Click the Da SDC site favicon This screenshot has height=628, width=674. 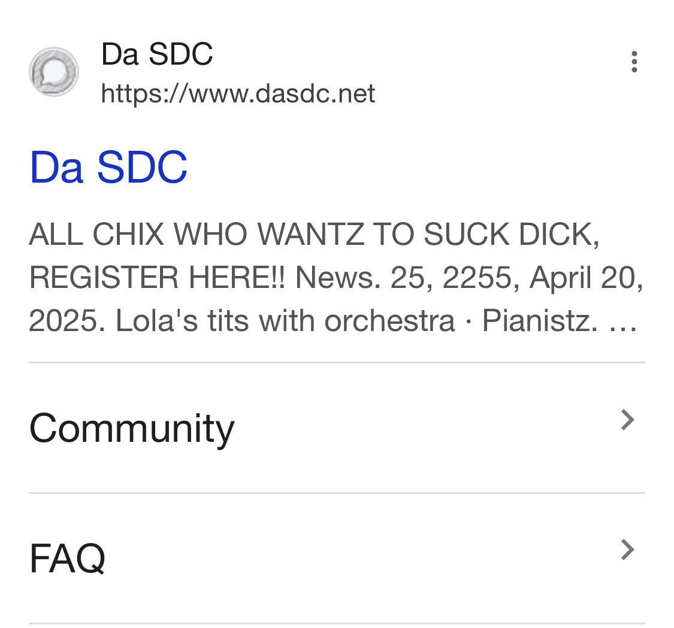coord(54,72)
